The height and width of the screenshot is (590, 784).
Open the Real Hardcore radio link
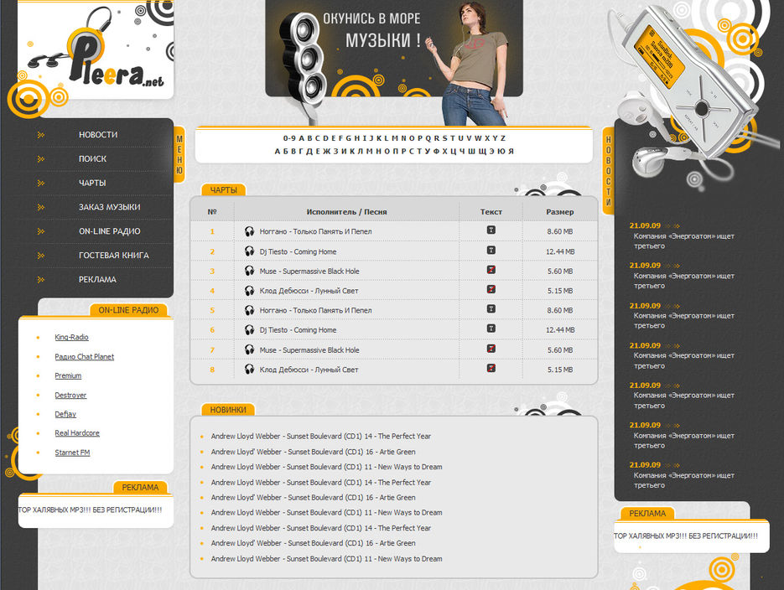click(77, 433)
